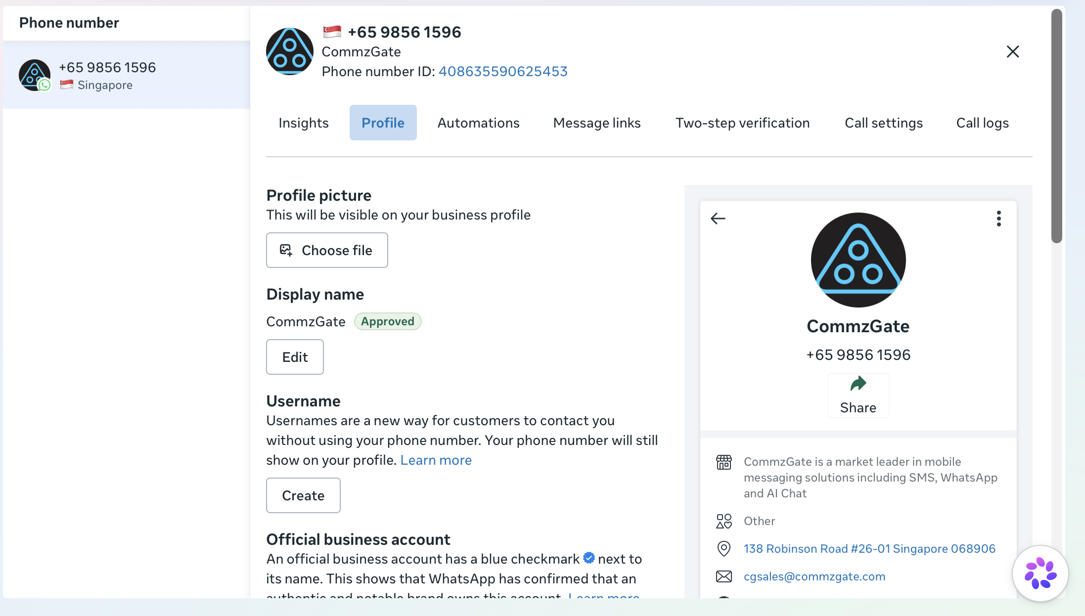
Task: Click the back arrow in profile preview
Action: (718, 219)
